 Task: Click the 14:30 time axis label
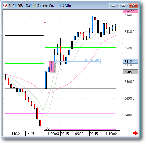pyautogui.click(x=16, y=134)
